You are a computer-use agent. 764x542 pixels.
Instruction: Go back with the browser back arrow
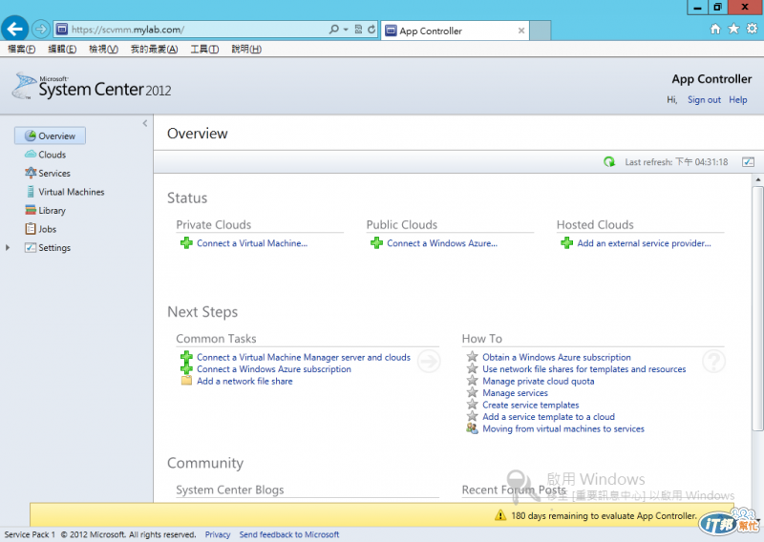pyautogui.click(x=14, y=30)
